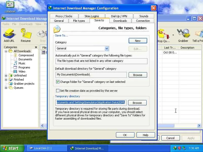Collapse the All Downloads tree node

[6, 51]
